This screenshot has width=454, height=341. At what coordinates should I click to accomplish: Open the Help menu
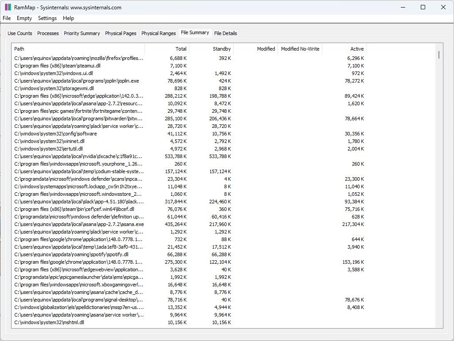(x=68, y=18)
